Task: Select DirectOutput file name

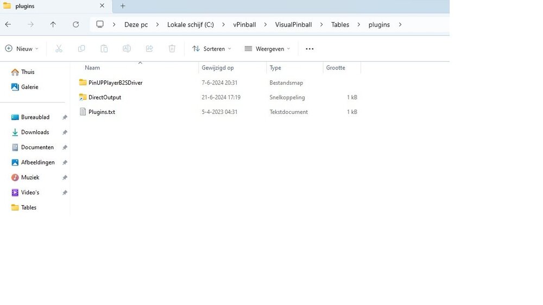Action: (x=105, y=97)
